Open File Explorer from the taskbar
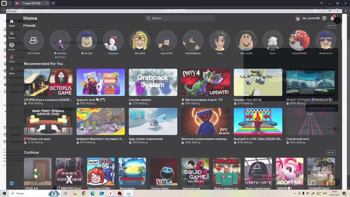Viewport: 350px width, 197px height. (x=75, y=193)
